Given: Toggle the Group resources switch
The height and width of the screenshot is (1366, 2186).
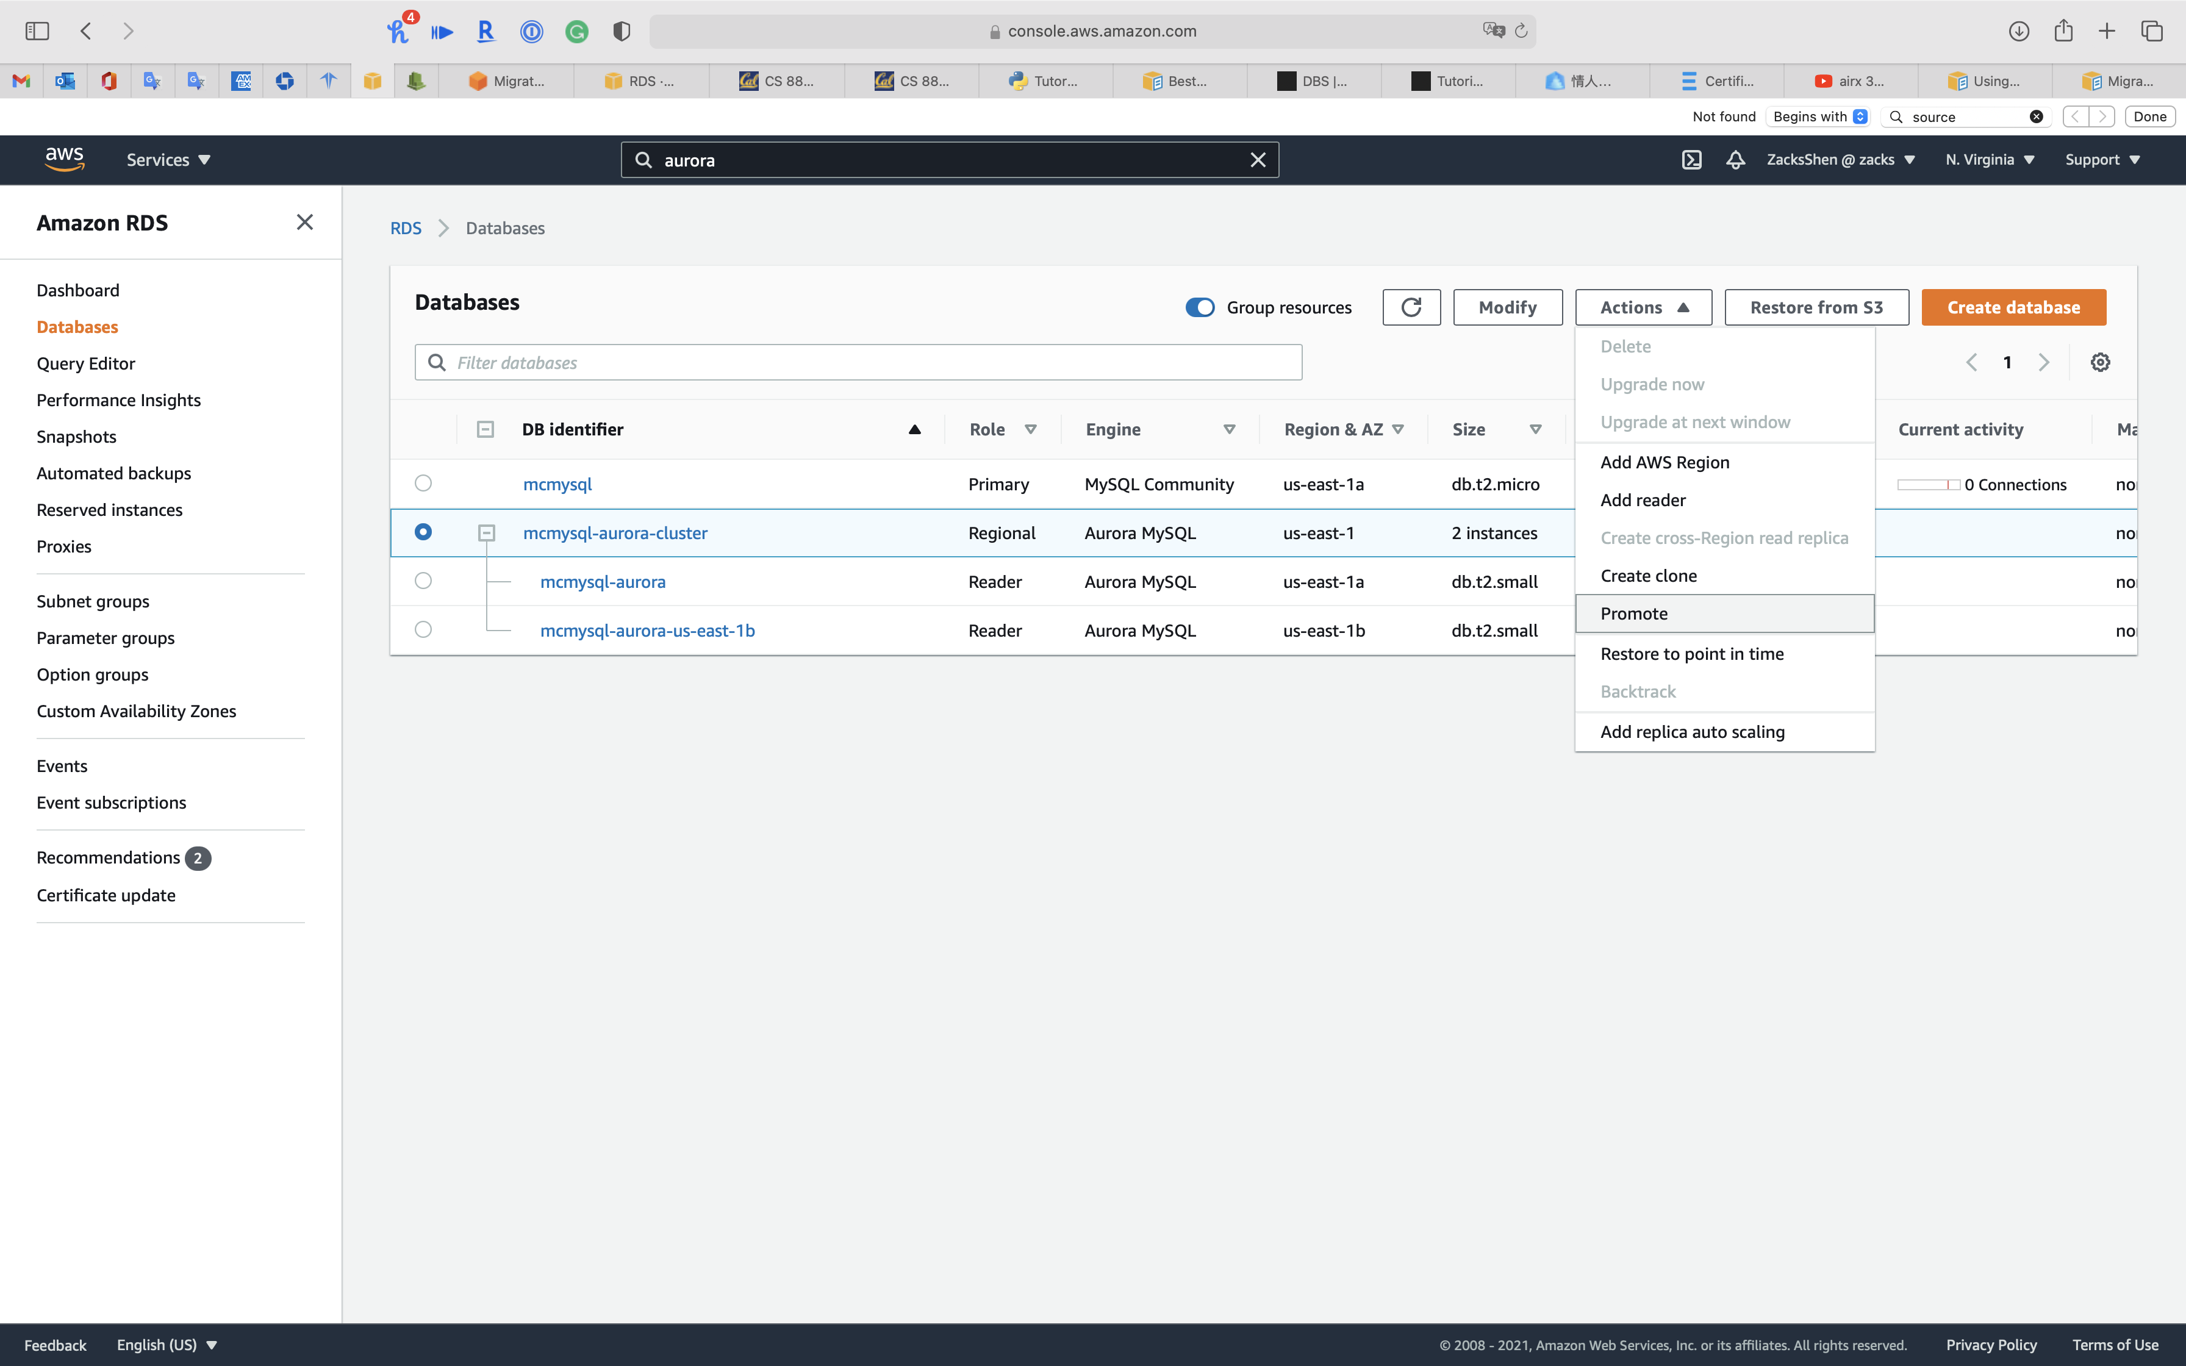Looking at the screenshot, I should point(1200,307).
